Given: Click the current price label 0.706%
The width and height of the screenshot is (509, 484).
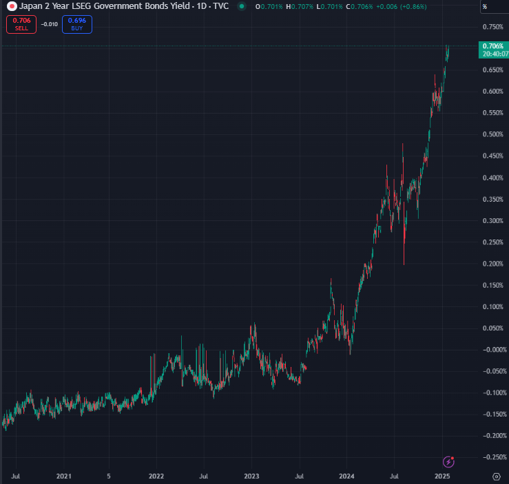Looking at the screenshot, I should [494, 50].
